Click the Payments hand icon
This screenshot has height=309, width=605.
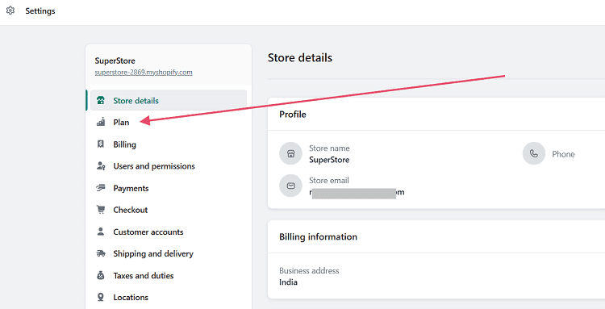click(x=101, y=188)
